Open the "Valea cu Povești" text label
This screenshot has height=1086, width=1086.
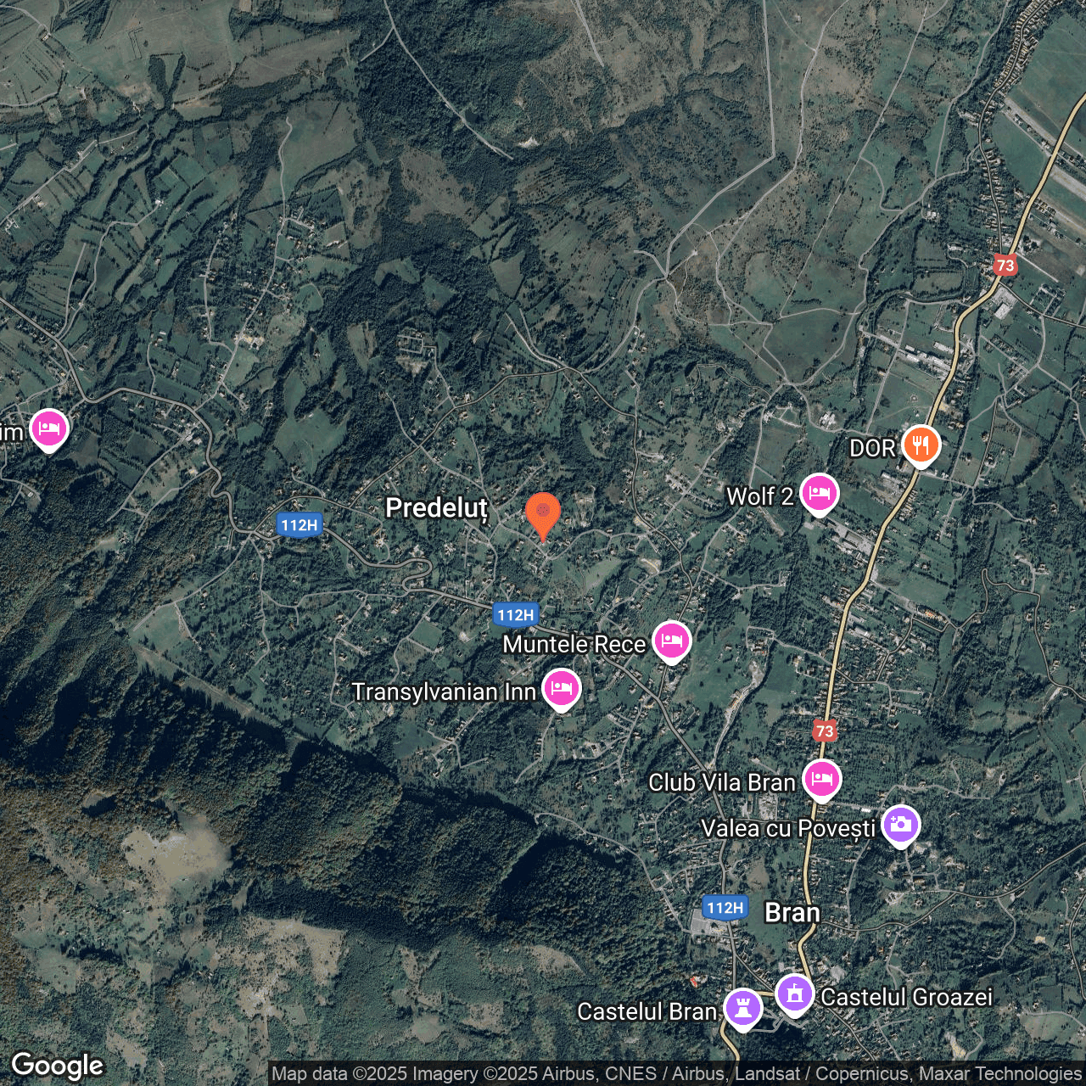point(787,828)
